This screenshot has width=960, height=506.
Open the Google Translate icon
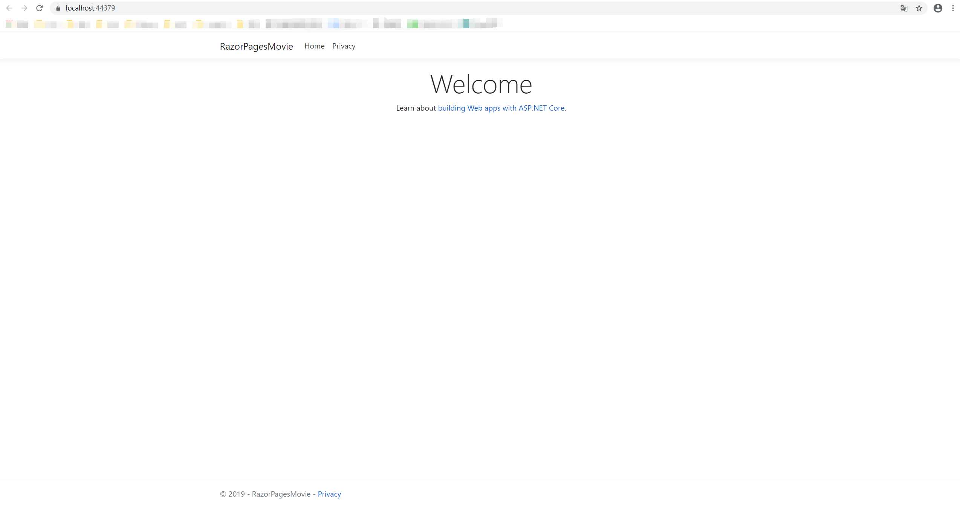tap(903, 8)
